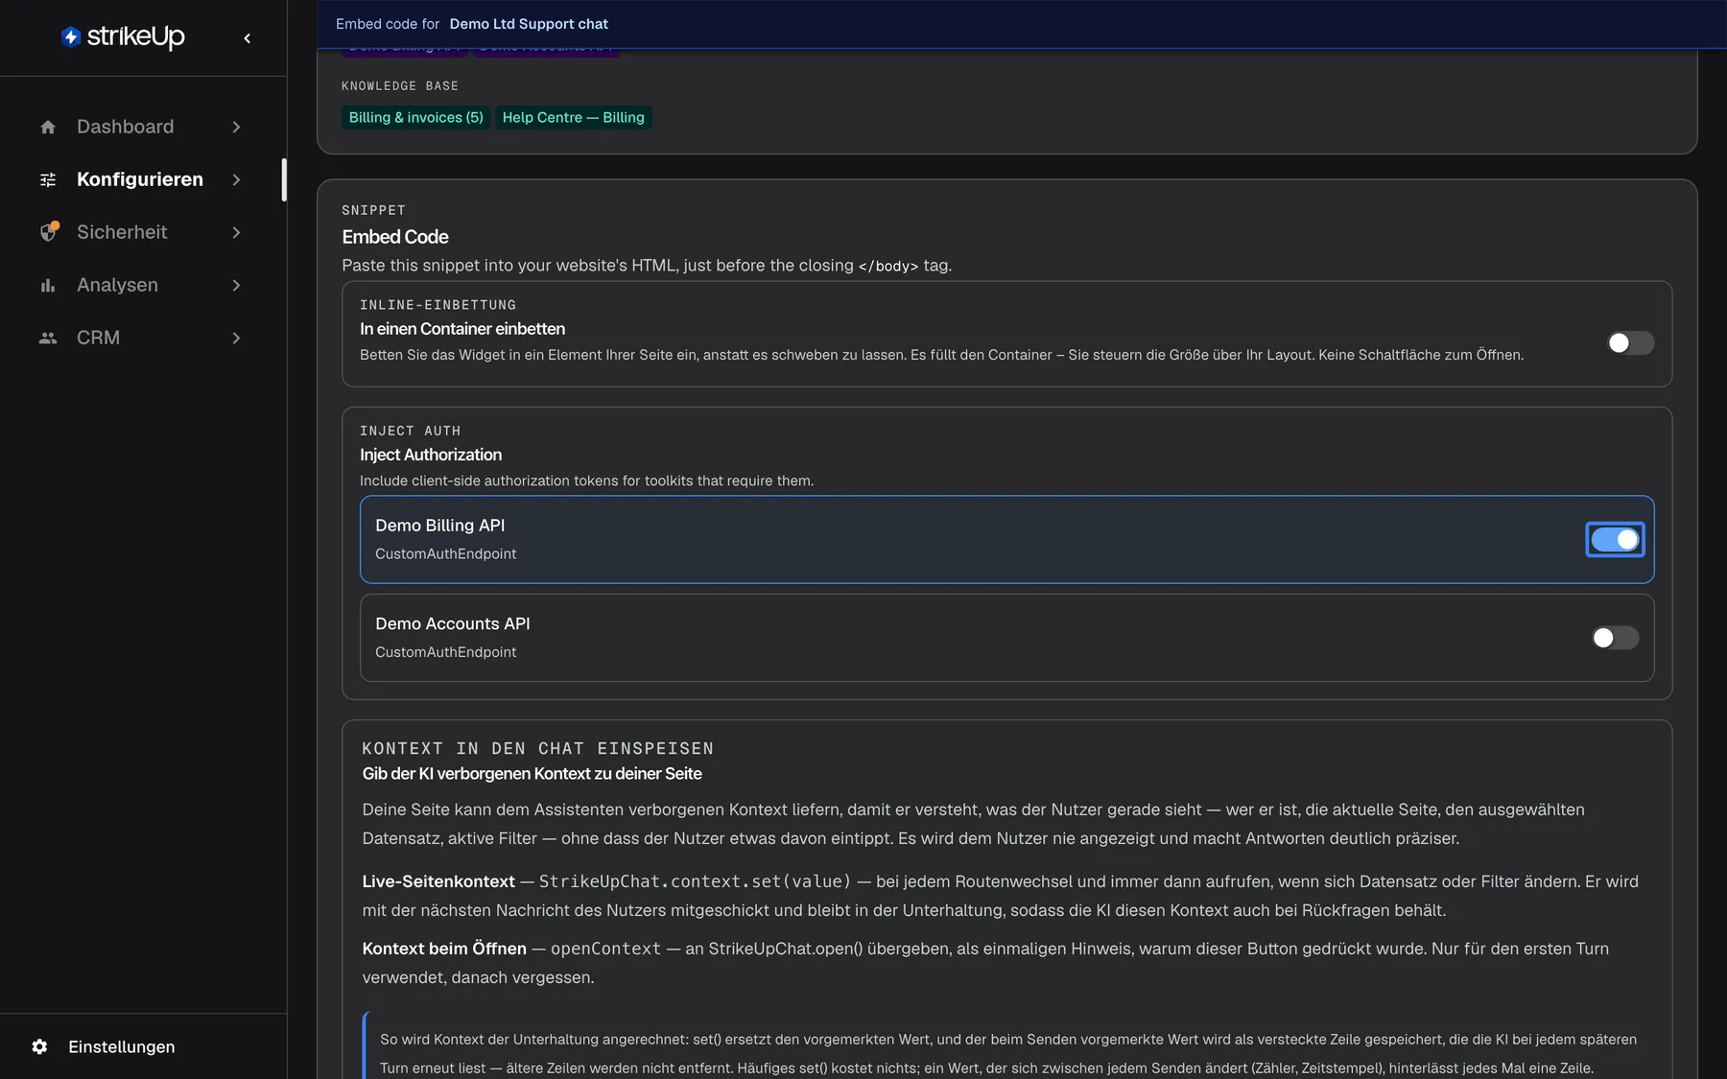Click the Demo Billing API label
This screenshot has height=1079, width=1727.
pos(439,526)
